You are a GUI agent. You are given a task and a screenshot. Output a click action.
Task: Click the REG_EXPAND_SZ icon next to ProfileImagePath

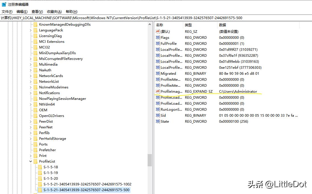[x=158, y=91]
